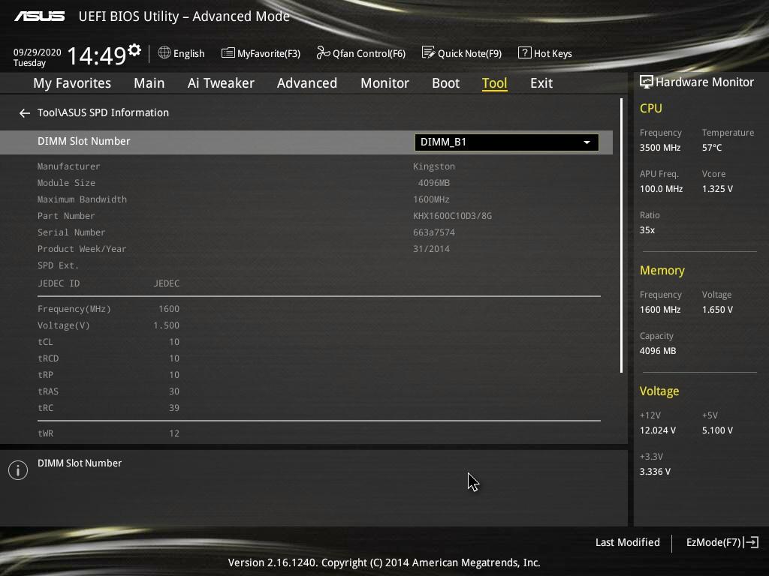Click the +12V reading 12.024 V
Image resolution: width=769 pixels, height=576 pixels.
[657, 430]
